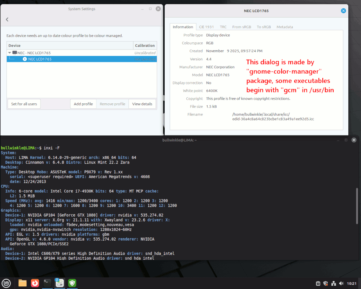This screenshot has width=361, height=289.
Task: Click the Linux Mint 22.2 Zara text in terminal
Action: click(107, 162)
